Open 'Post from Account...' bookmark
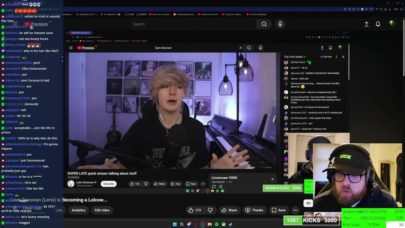The height and width of the screenshot is (228, 405). click(159, 14)
